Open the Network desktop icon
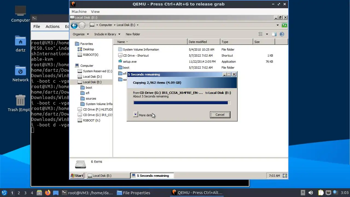Viewport: 350px width, 197px height. pos(21,71)
